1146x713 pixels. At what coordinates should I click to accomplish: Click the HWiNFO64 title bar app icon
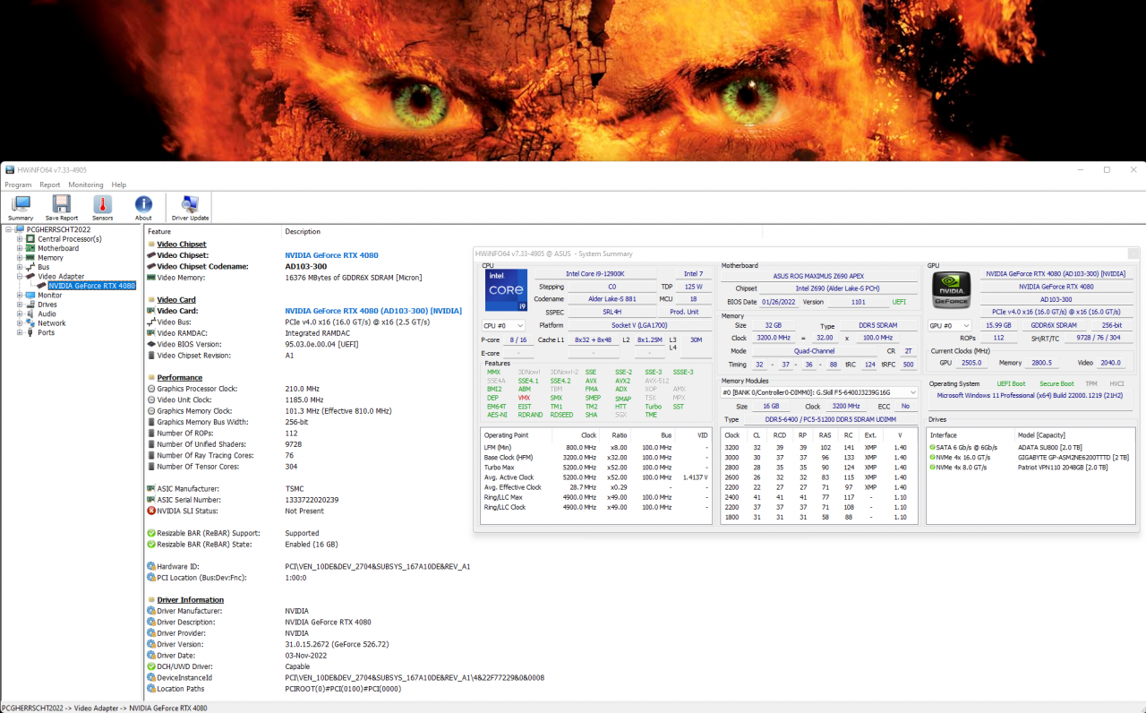(9, 169)
